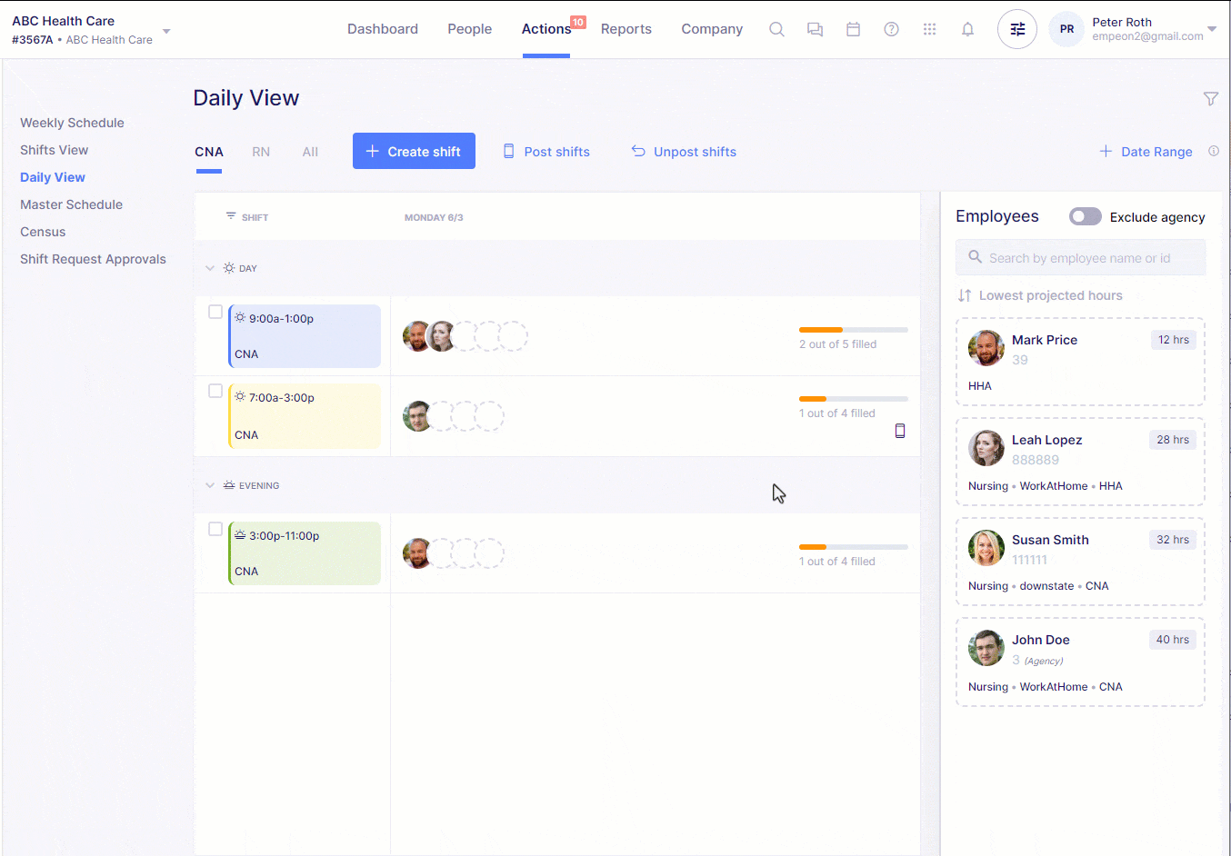Click the filter funnel icon

pos(1210,98)
